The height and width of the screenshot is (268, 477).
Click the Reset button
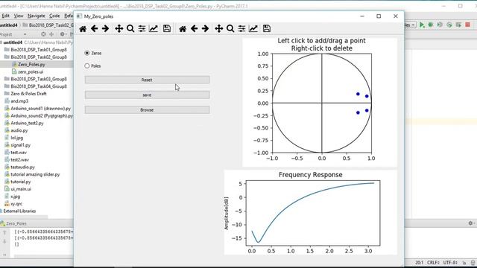(147, 80)
